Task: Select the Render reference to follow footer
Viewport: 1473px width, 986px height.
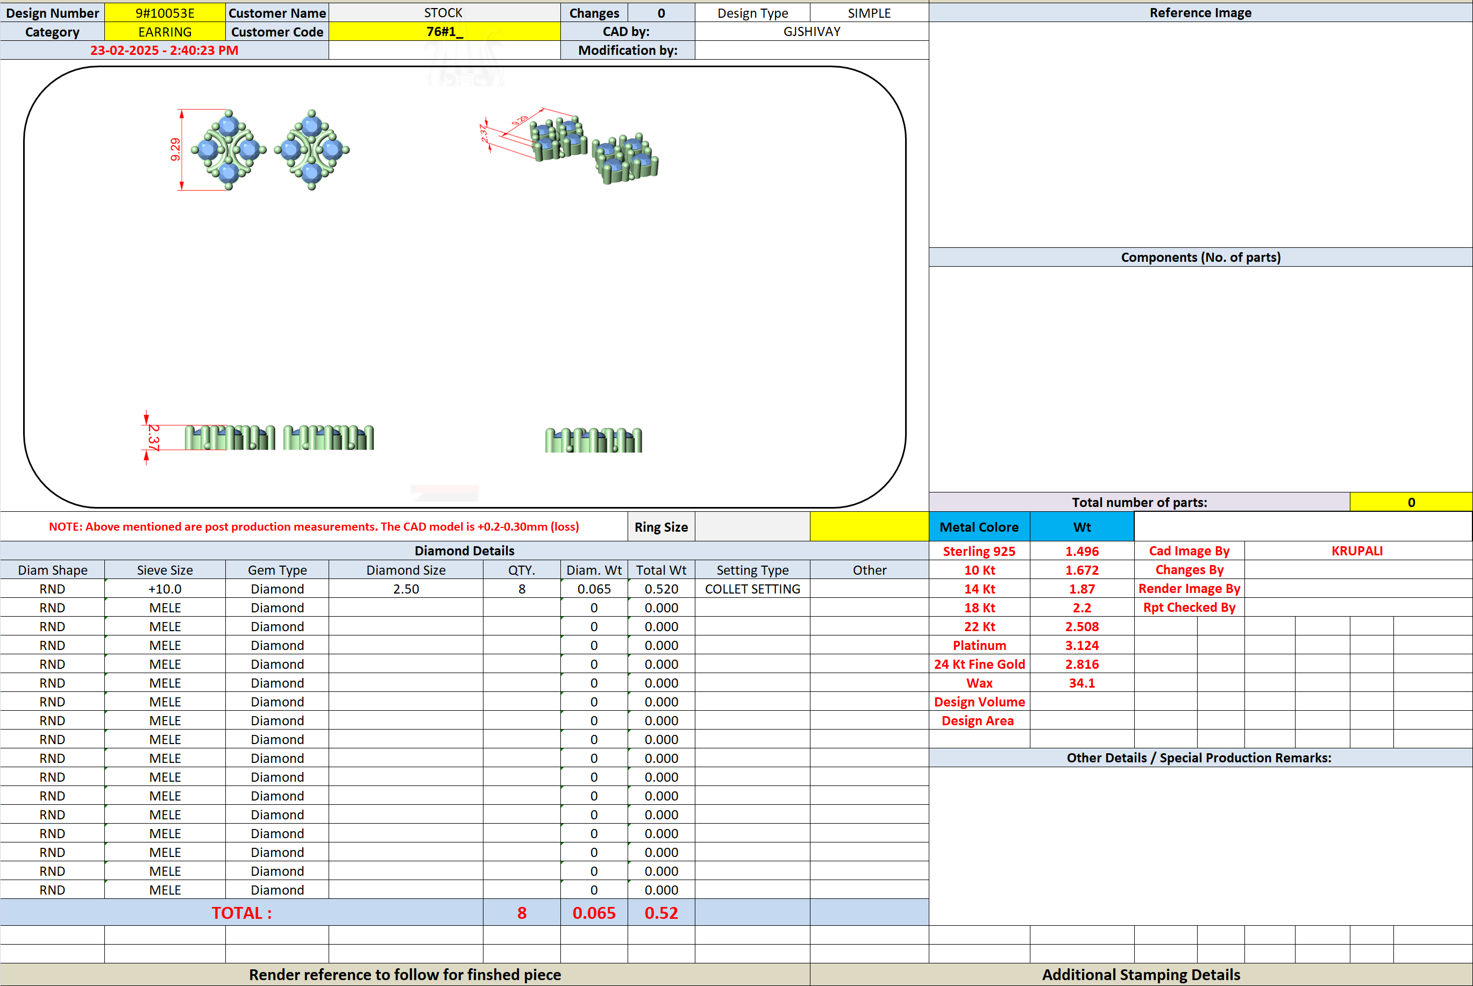Action: point(405,974)
